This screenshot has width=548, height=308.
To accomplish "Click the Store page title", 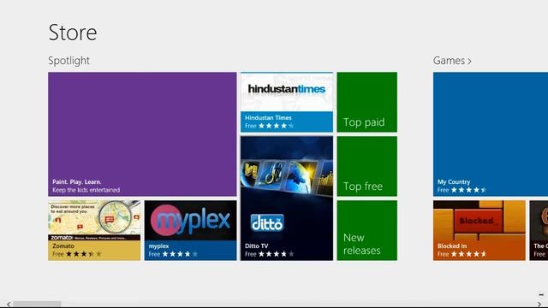I will (x=73, y=33).
